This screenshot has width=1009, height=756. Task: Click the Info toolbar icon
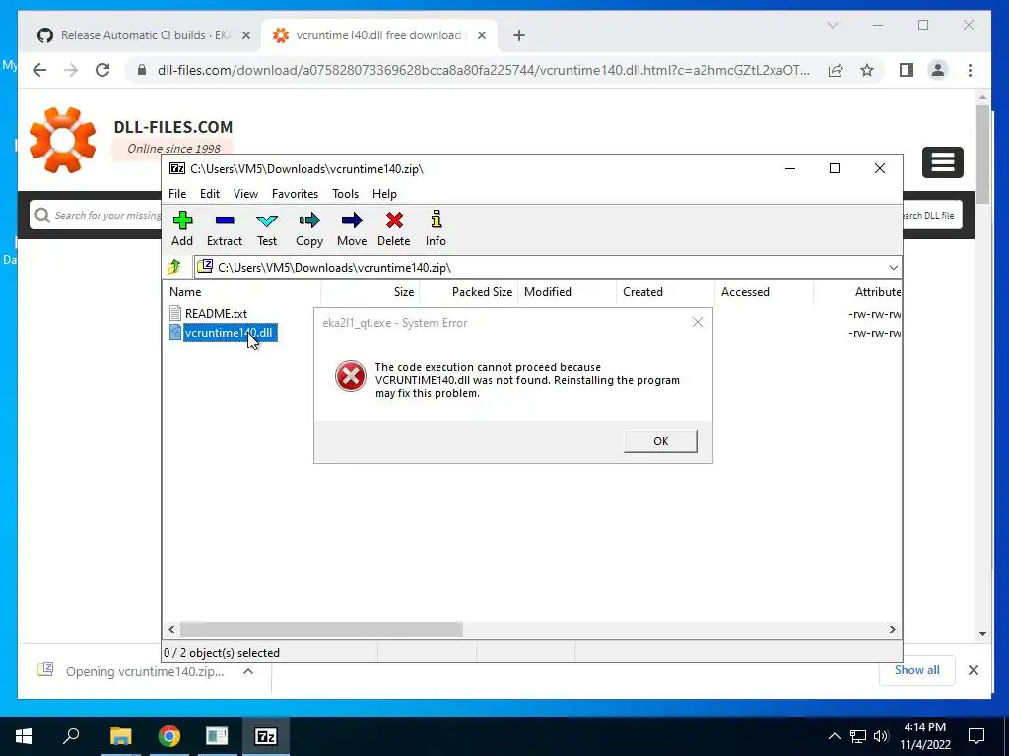point(436,228)
